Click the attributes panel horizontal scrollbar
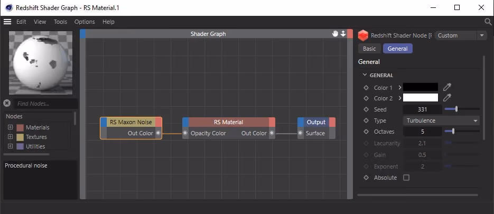This screenshot has height=214, width=494. 417,195
